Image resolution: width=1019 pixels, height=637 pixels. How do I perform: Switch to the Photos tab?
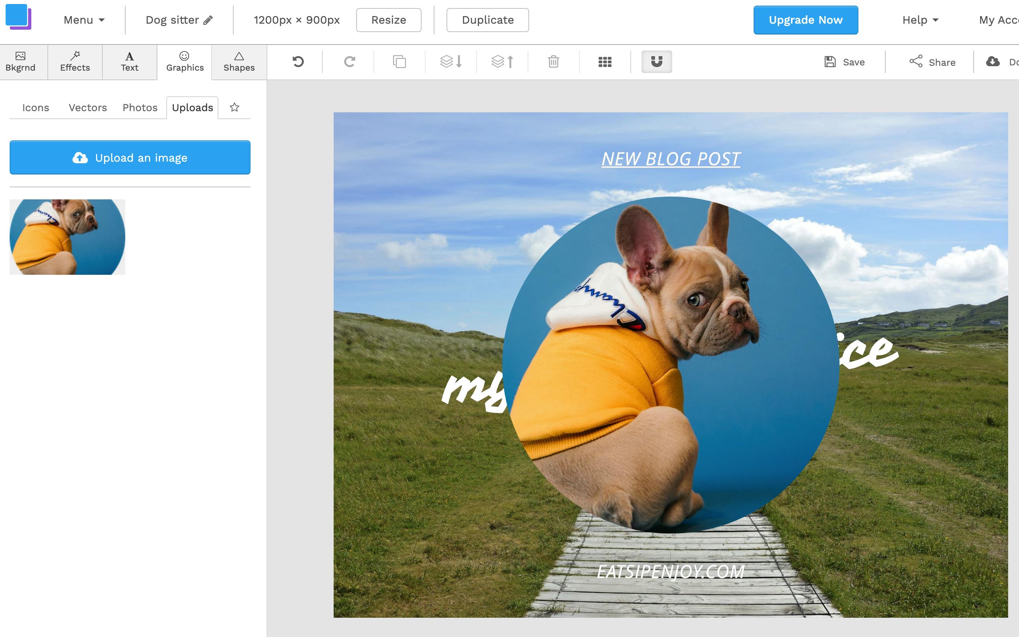point(140,108)
